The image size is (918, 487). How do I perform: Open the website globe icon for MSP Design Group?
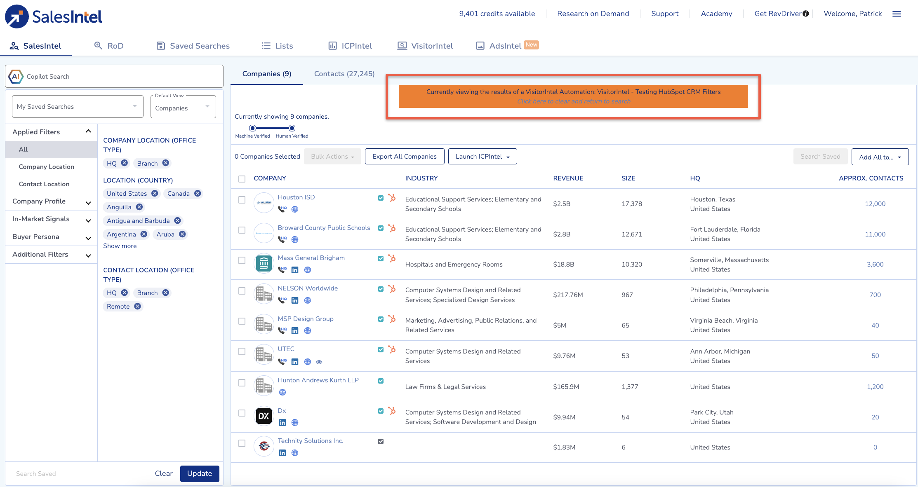pos(307,330)
